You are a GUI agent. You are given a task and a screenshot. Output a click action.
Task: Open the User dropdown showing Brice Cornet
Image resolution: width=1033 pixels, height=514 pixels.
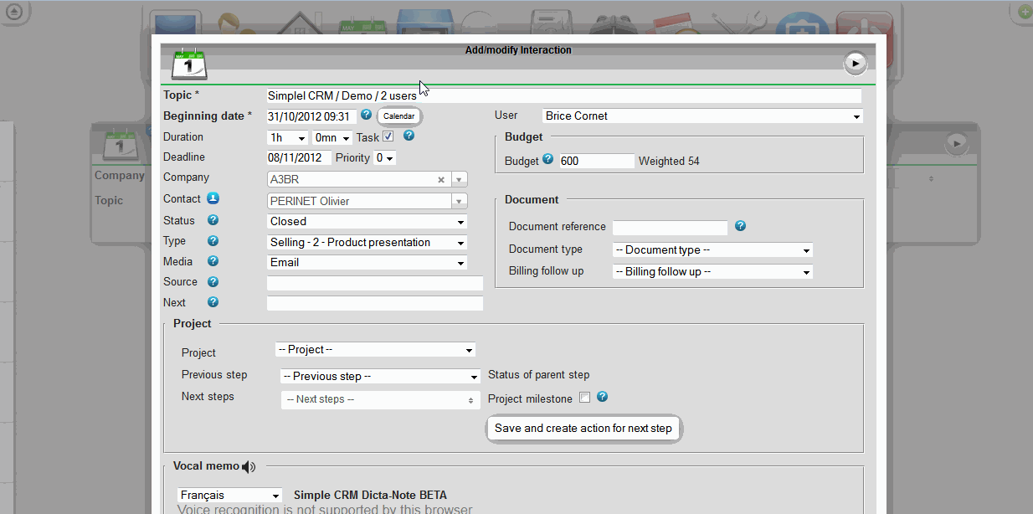coord(702,116)
